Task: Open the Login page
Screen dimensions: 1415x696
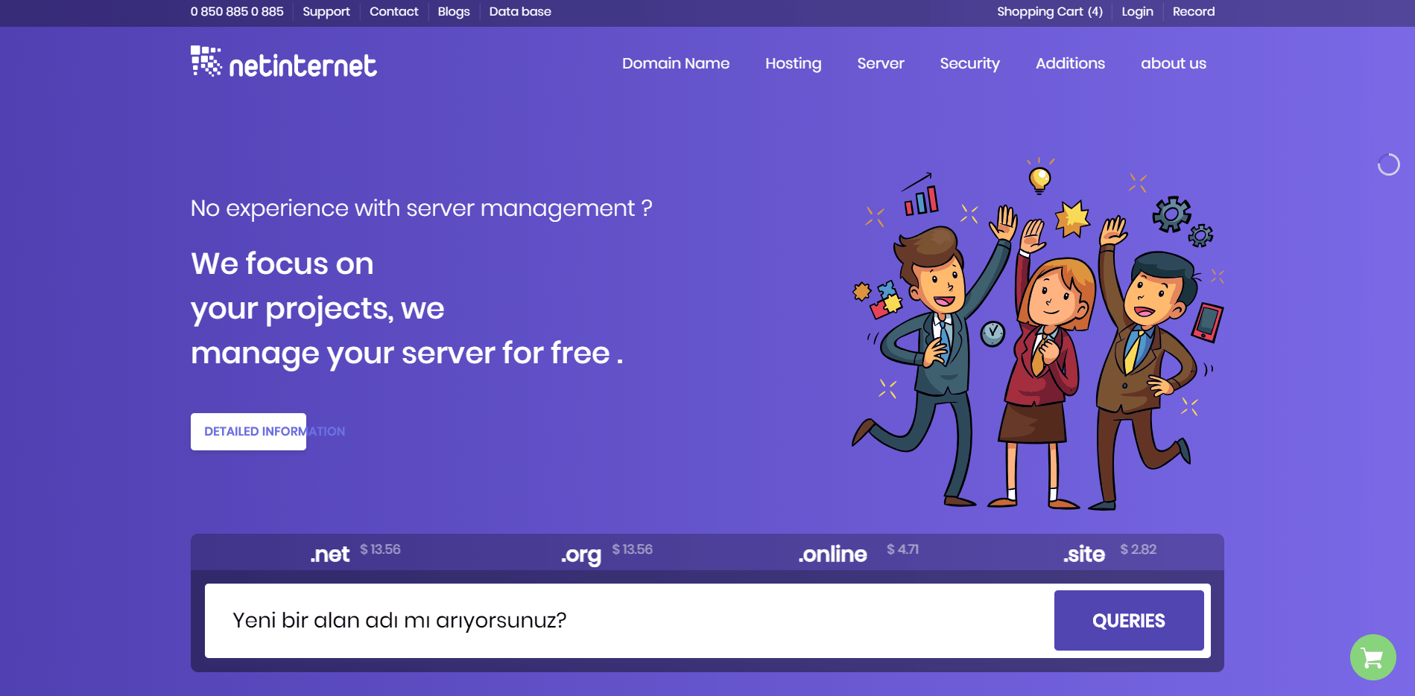Action: point(1137,11)
